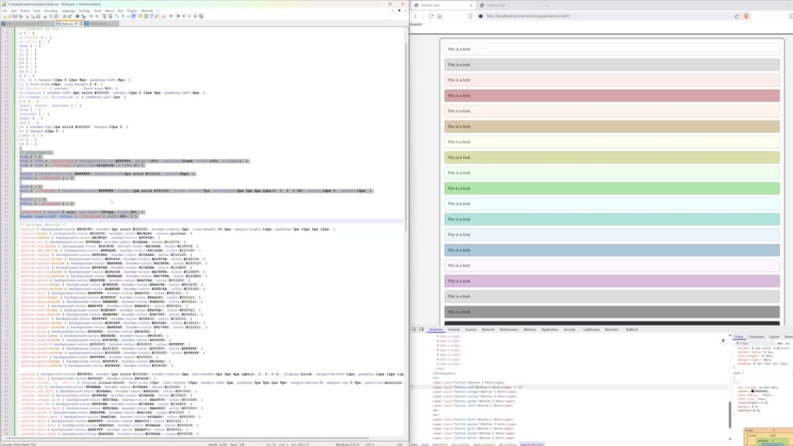Expand the margin property in Styles
The width and height of the screenshot is (793, 446).
point(753,406)
